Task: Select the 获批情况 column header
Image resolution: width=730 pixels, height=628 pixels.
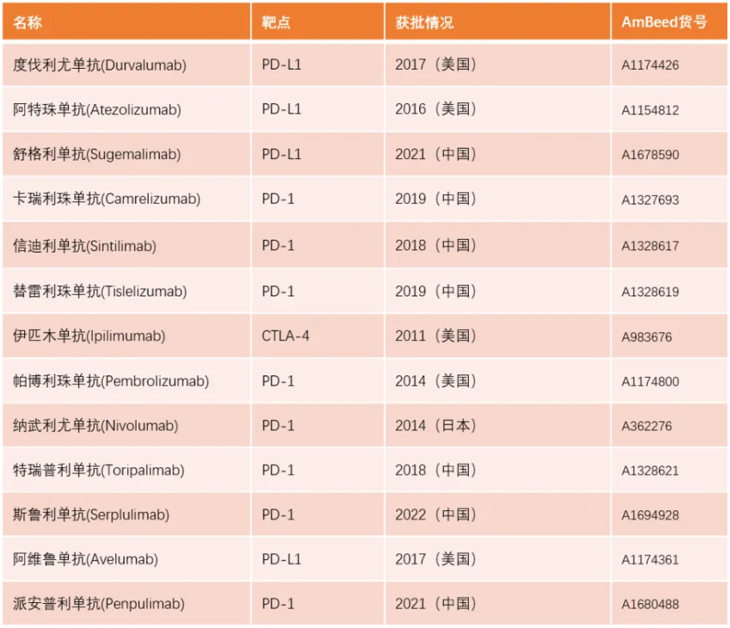Action: click(x=424, y=21)
